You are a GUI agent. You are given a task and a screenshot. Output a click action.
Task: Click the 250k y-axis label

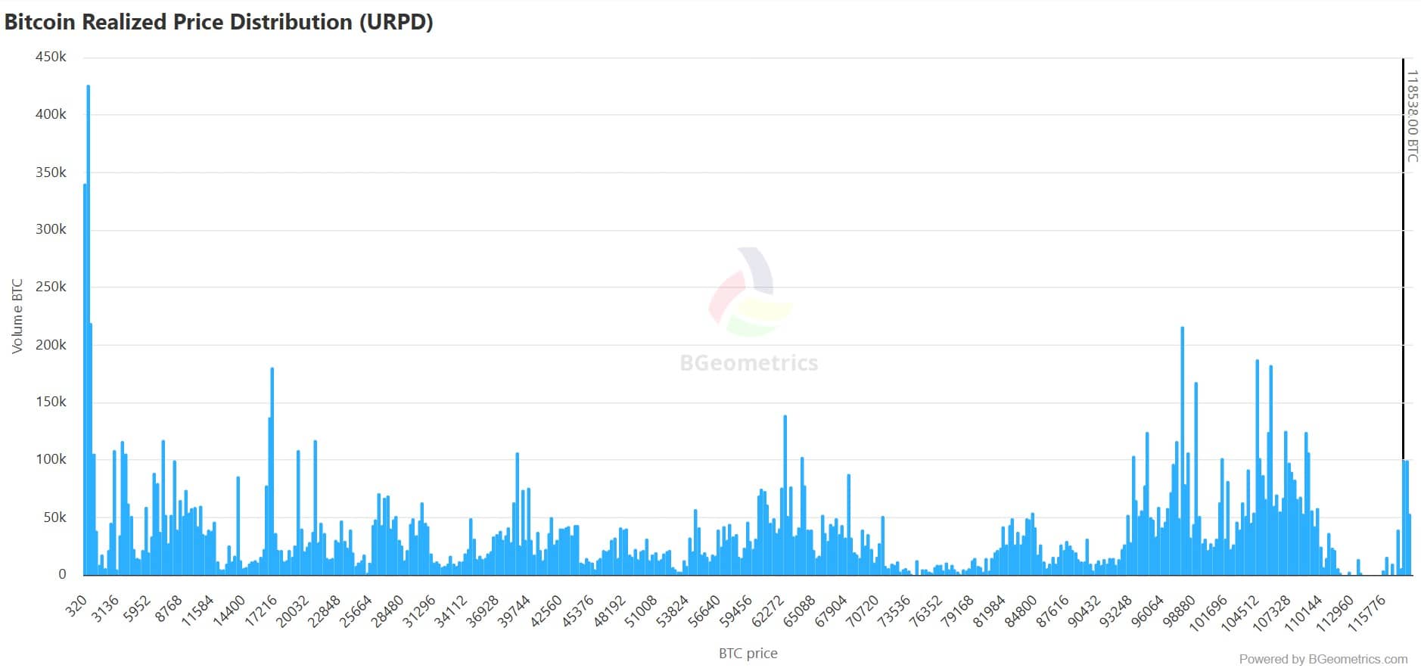coord(51,287)
